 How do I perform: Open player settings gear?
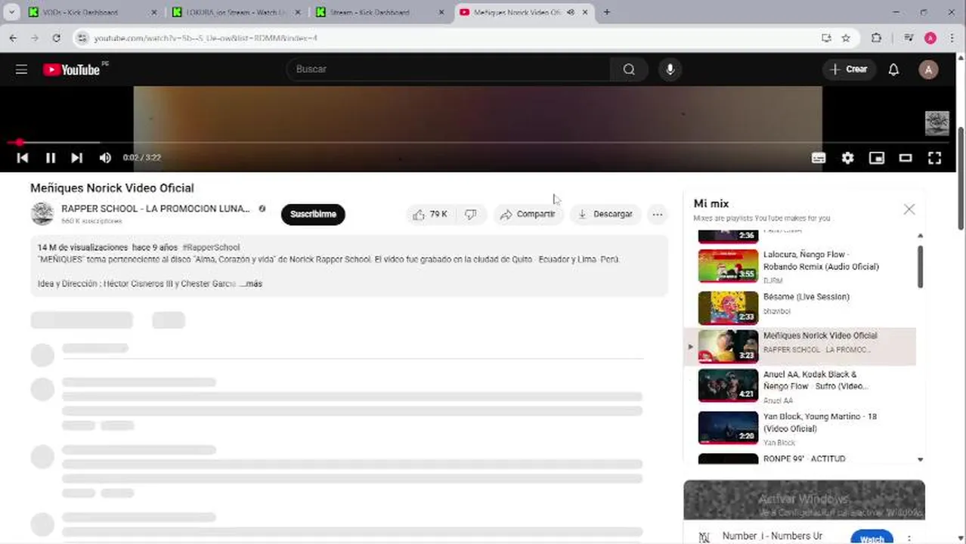[848, 158]
